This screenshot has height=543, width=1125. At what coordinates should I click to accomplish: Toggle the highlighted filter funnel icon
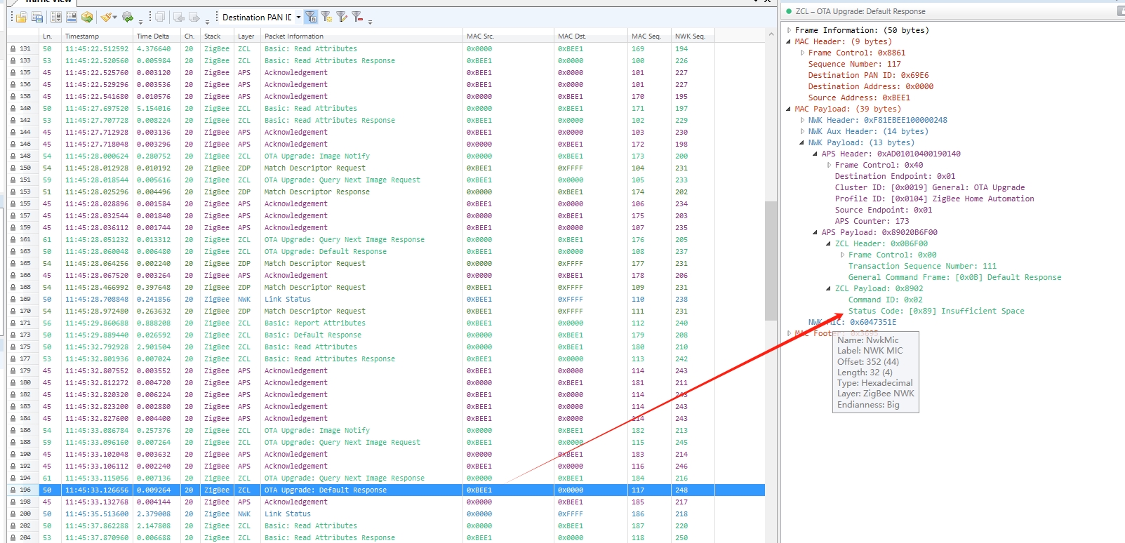click(x=311, y=17)
